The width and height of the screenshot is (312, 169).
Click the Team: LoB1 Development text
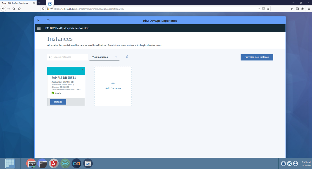(66, 89)
